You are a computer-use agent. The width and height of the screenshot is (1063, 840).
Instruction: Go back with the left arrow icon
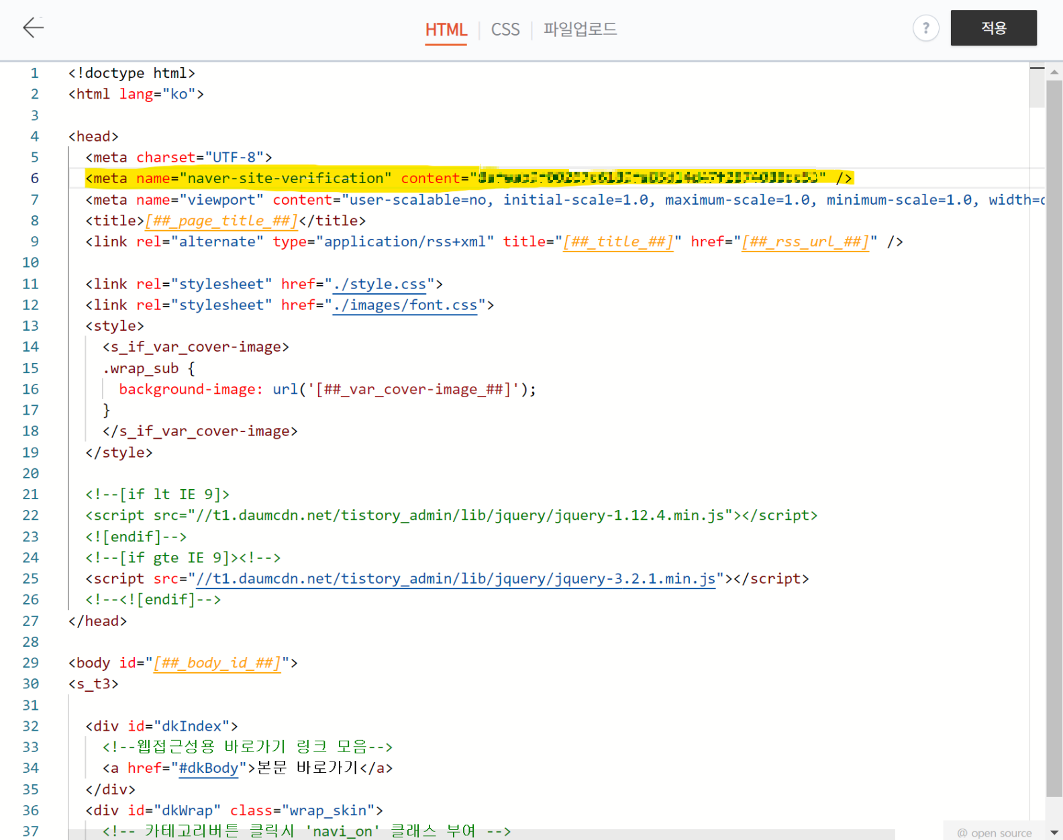pos(33,28)
